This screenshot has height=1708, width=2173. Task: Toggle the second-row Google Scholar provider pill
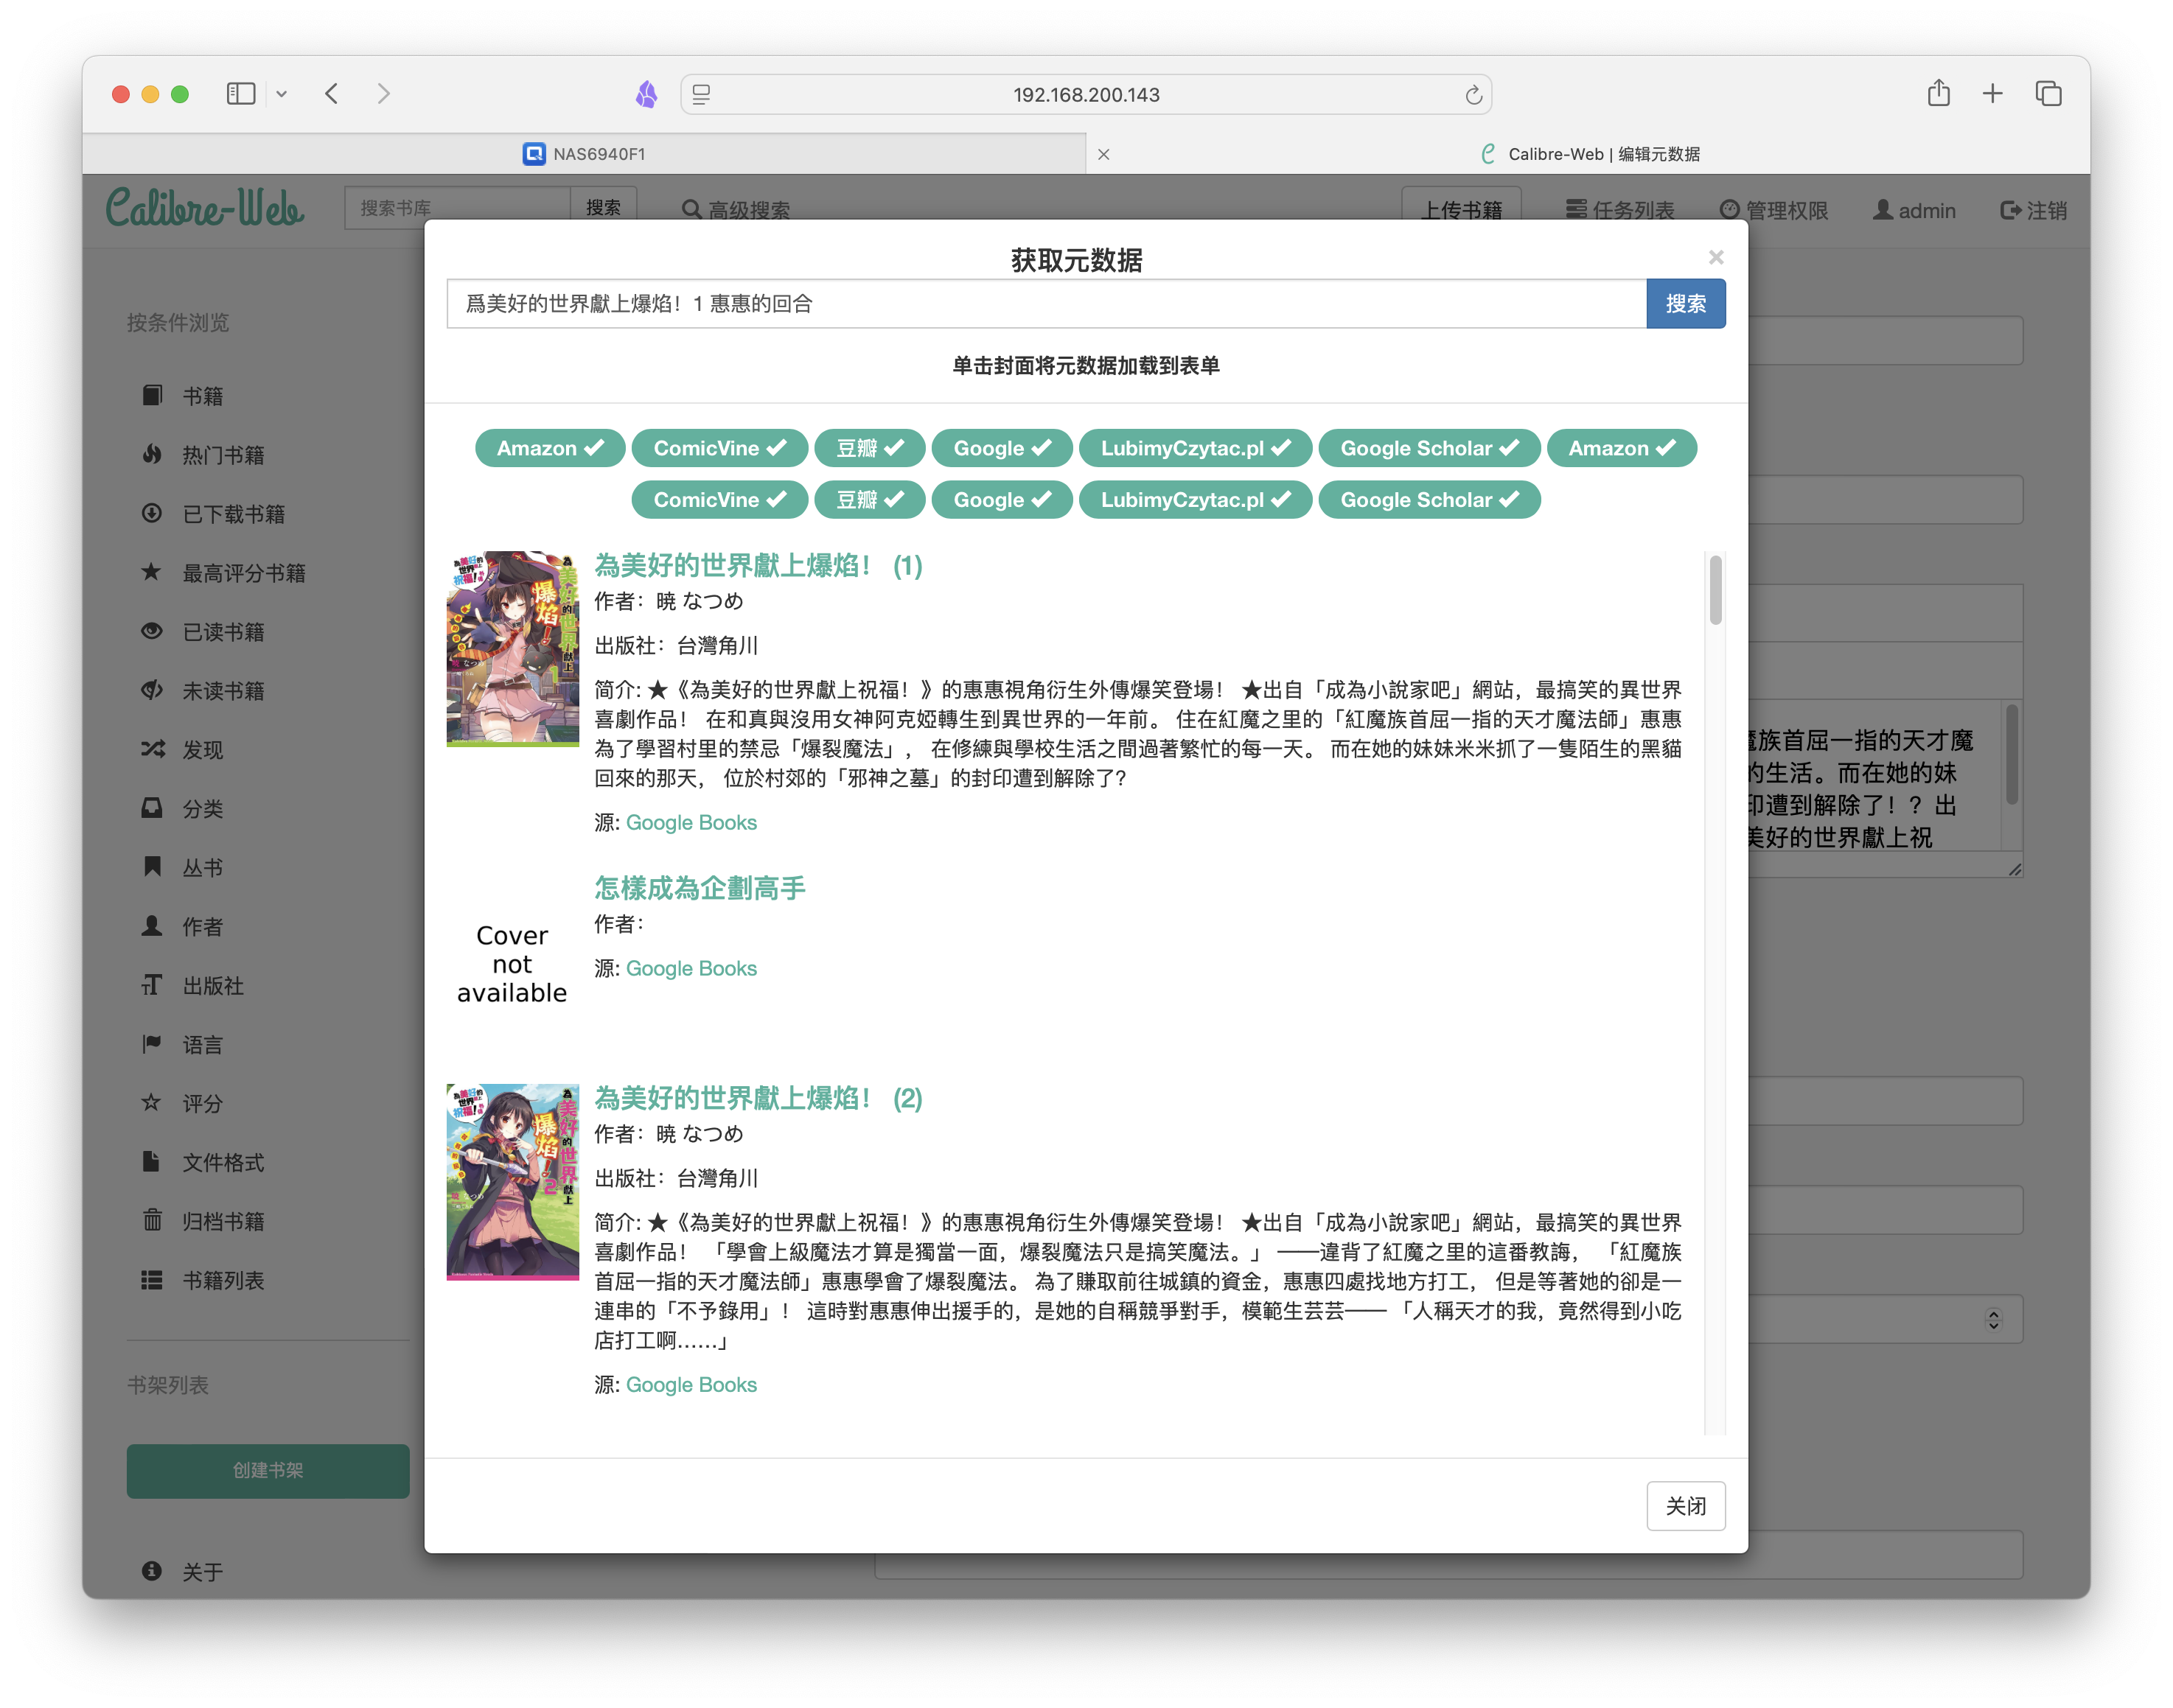[1430, 500]
